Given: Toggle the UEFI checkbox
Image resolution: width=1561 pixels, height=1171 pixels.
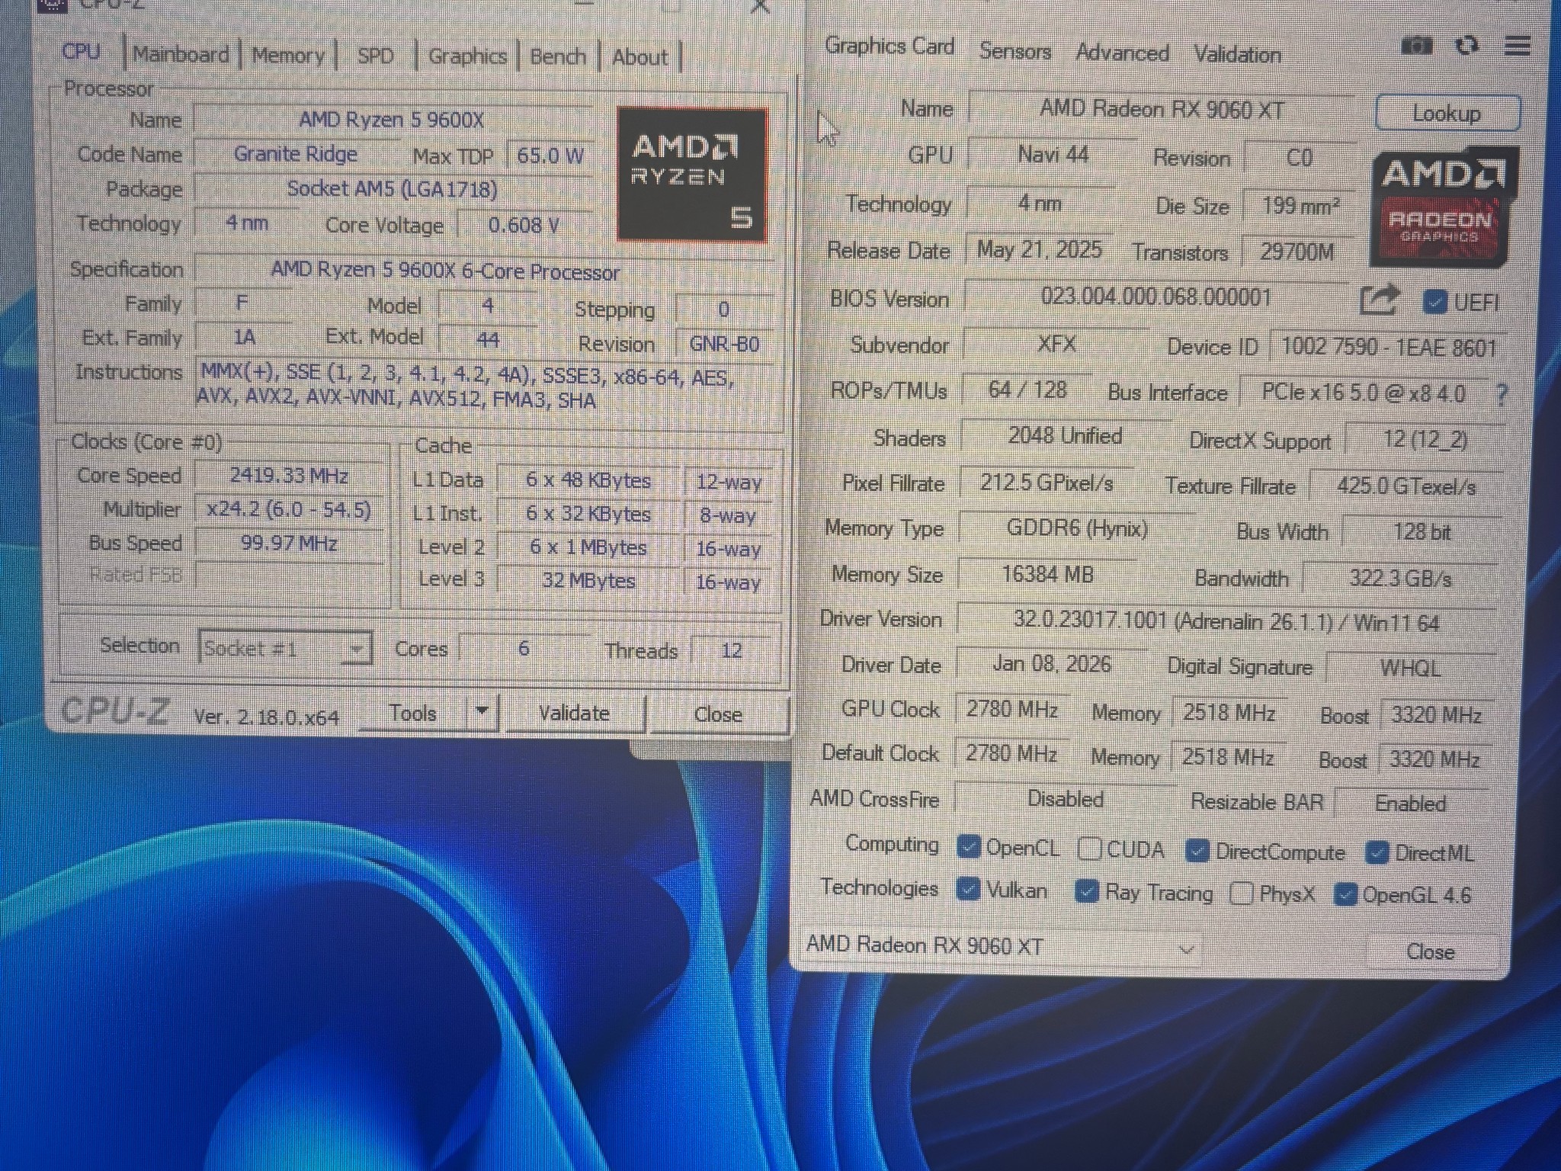Looking at the screenshot, I should click(x=1434, y=303).
